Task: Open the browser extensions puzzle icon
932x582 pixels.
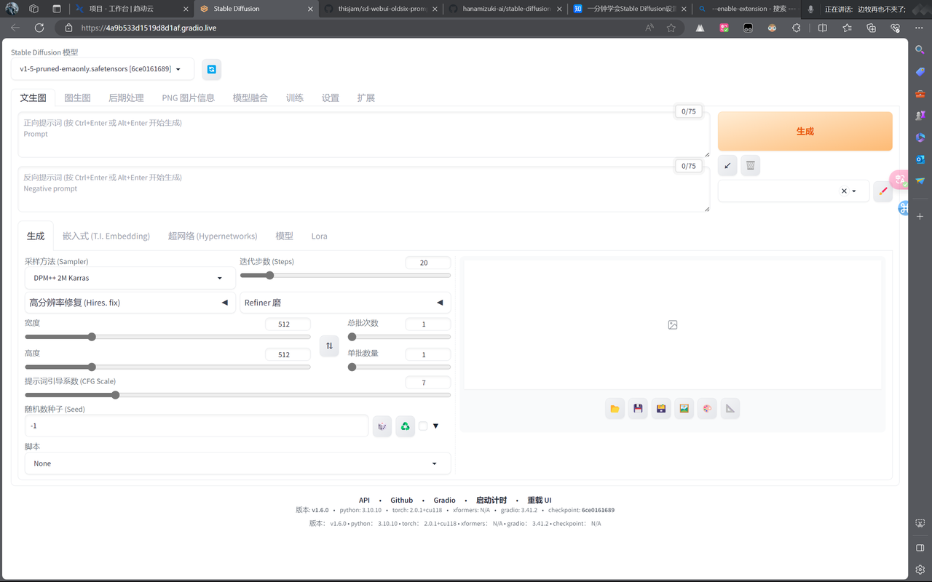Action: coord(797,28)
